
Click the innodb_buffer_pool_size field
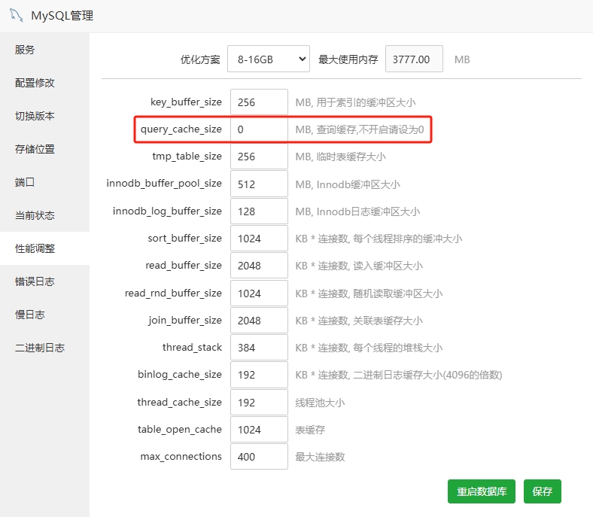point(259,184)
